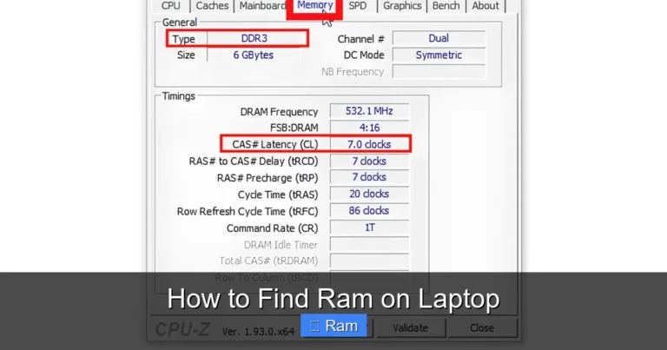Click the Validate button
Screen dimensions: 667x350
coord(411,328)
